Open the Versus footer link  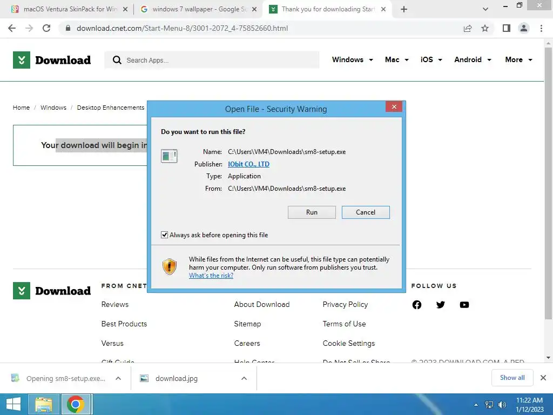point(112,343)
